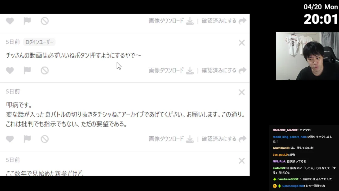Click topmost 画像ダウンロード link

tap(171, 21)
